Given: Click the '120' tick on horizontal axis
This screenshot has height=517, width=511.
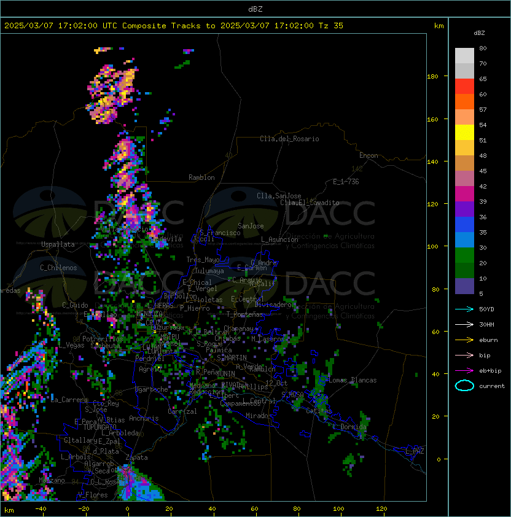Looking at the screenshot, I should click(381, 509).
